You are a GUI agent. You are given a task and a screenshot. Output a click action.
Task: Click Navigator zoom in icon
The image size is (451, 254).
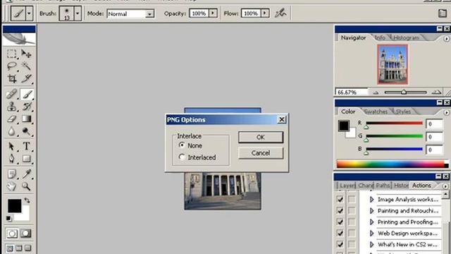[x=437, y=92]
